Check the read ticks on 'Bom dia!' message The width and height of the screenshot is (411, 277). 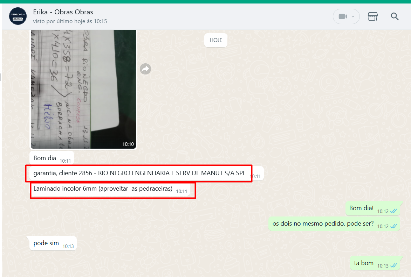(394, 211)
